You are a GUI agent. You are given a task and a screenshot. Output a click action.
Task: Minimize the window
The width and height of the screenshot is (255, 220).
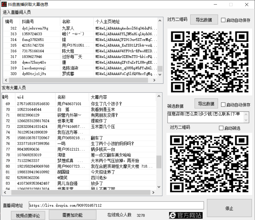point(215,4)
